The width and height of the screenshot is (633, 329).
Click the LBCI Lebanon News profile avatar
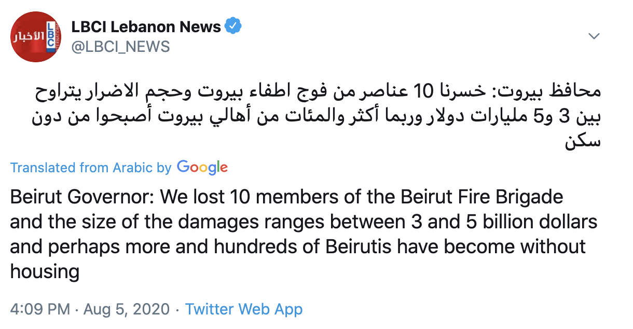tap(36, 36)
